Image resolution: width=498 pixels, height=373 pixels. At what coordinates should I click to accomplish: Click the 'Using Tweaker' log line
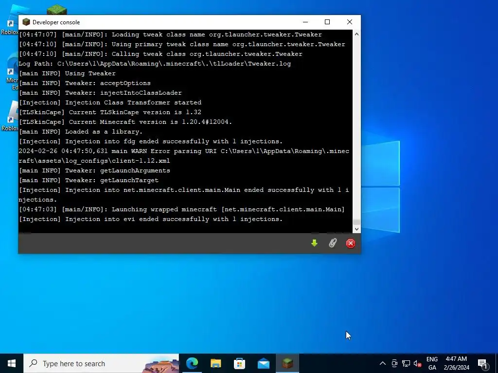click(x=67, y=73)
